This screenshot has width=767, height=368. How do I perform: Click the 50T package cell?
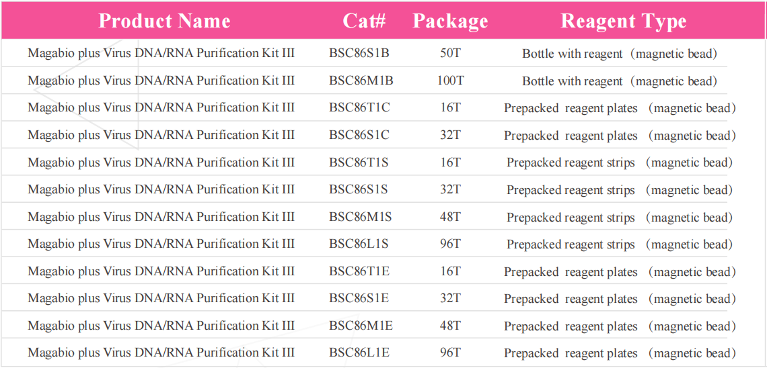coord(450,54)
